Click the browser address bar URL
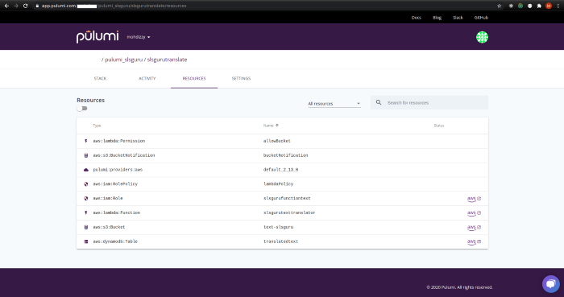Screen dimensions: 564x297 click(x=114, y=6)
